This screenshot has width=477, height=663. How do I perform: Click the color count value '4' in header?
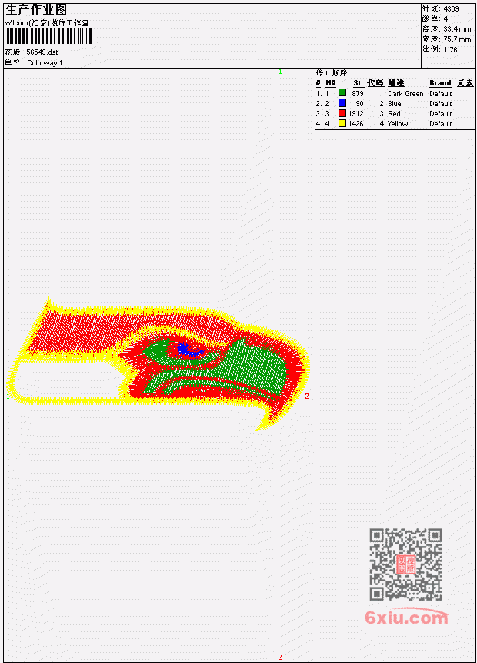coord(445,18)
